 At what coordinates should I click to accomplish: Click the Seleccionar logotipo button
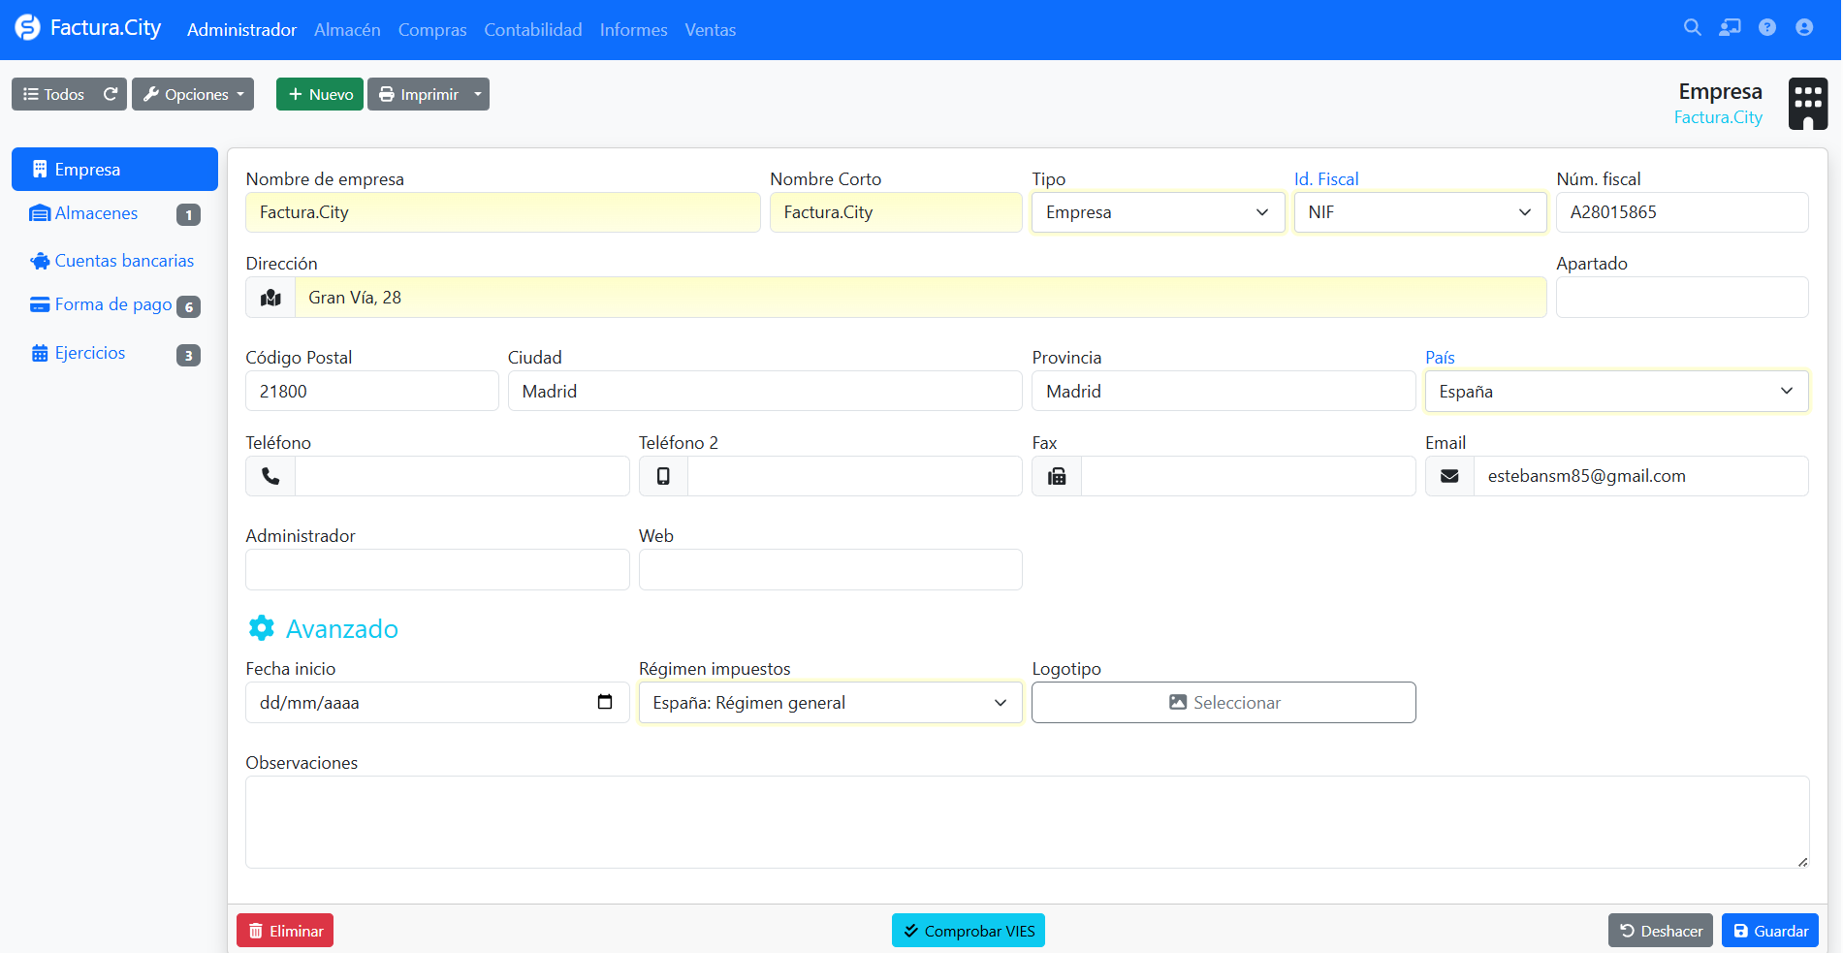pyautogui.click(x=1223, y=702)
